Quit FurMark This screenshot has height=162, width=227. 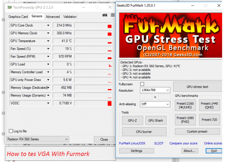pyautogui.click(x=214, y=151)
